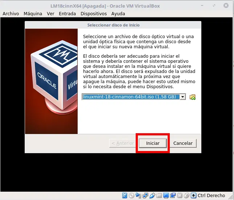Open the Ayuda menu
The width and height of the screenshot is (234, 200).
[x=118, y=14]
